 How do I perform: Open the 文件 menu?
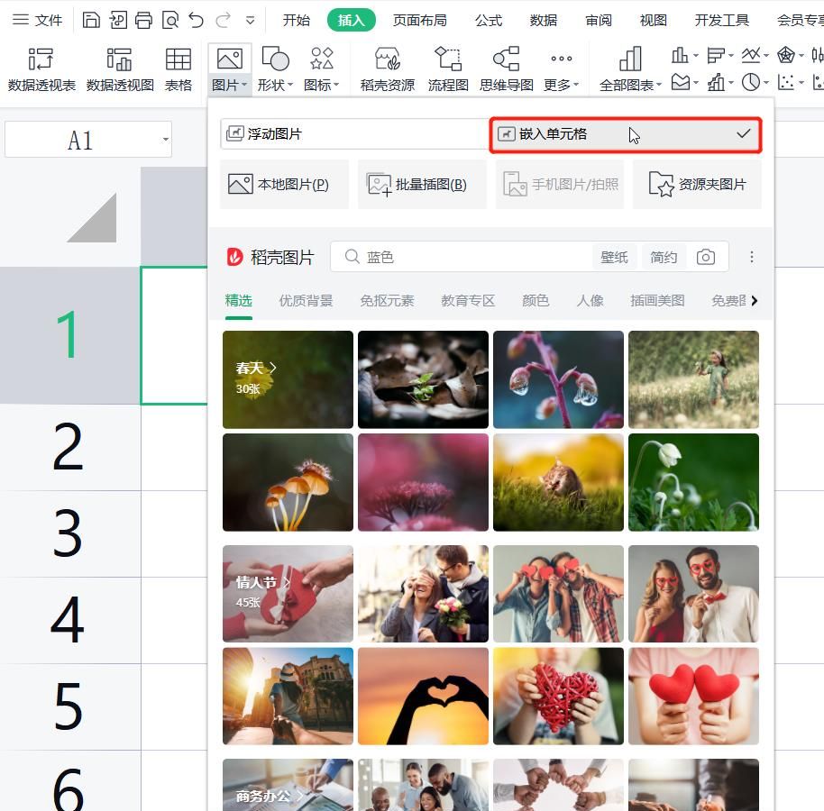coord(37,20)
